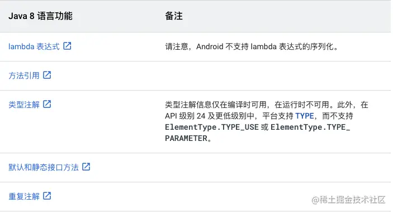Click the PARAMETER code text

pos(186,139)
